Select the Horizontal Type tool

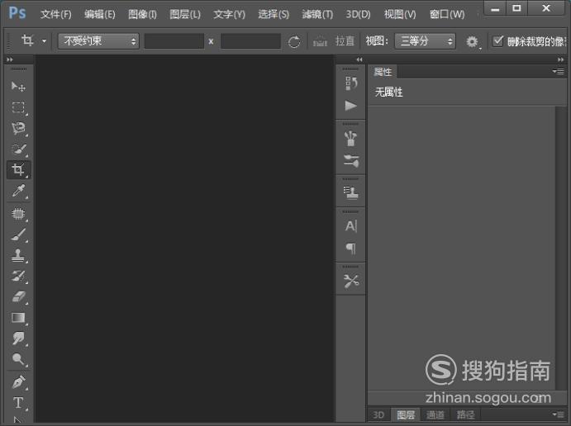[x=18, y=403]
